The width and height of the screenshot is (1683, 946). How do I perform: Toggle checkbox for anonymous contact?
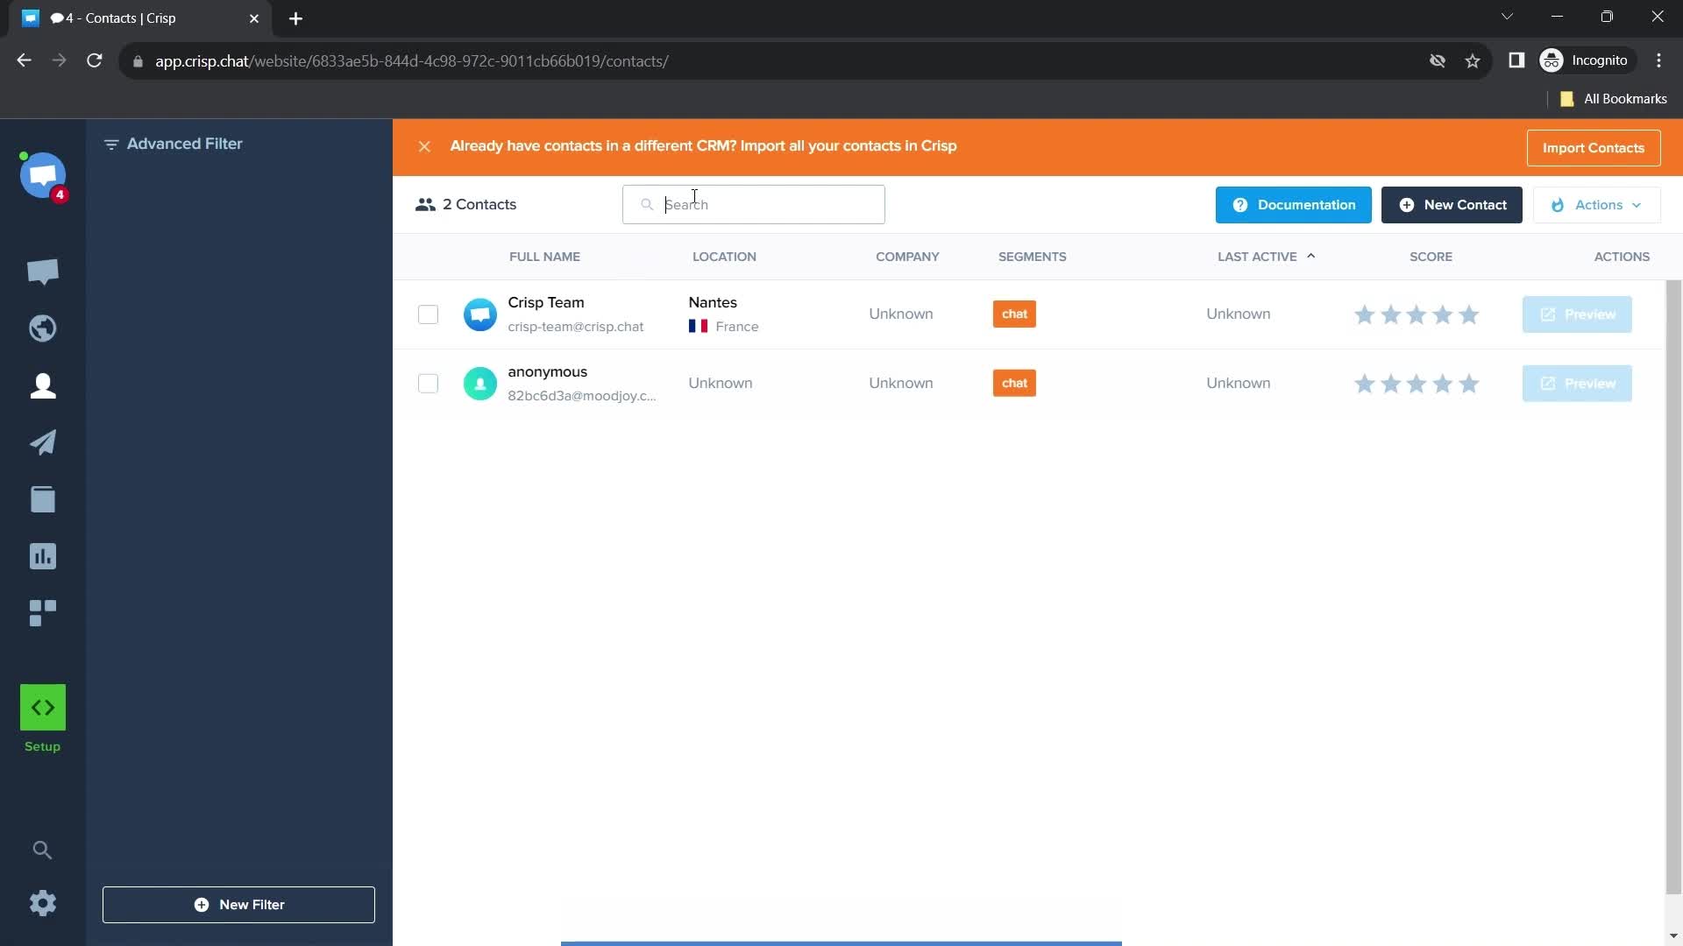point(428,382)
